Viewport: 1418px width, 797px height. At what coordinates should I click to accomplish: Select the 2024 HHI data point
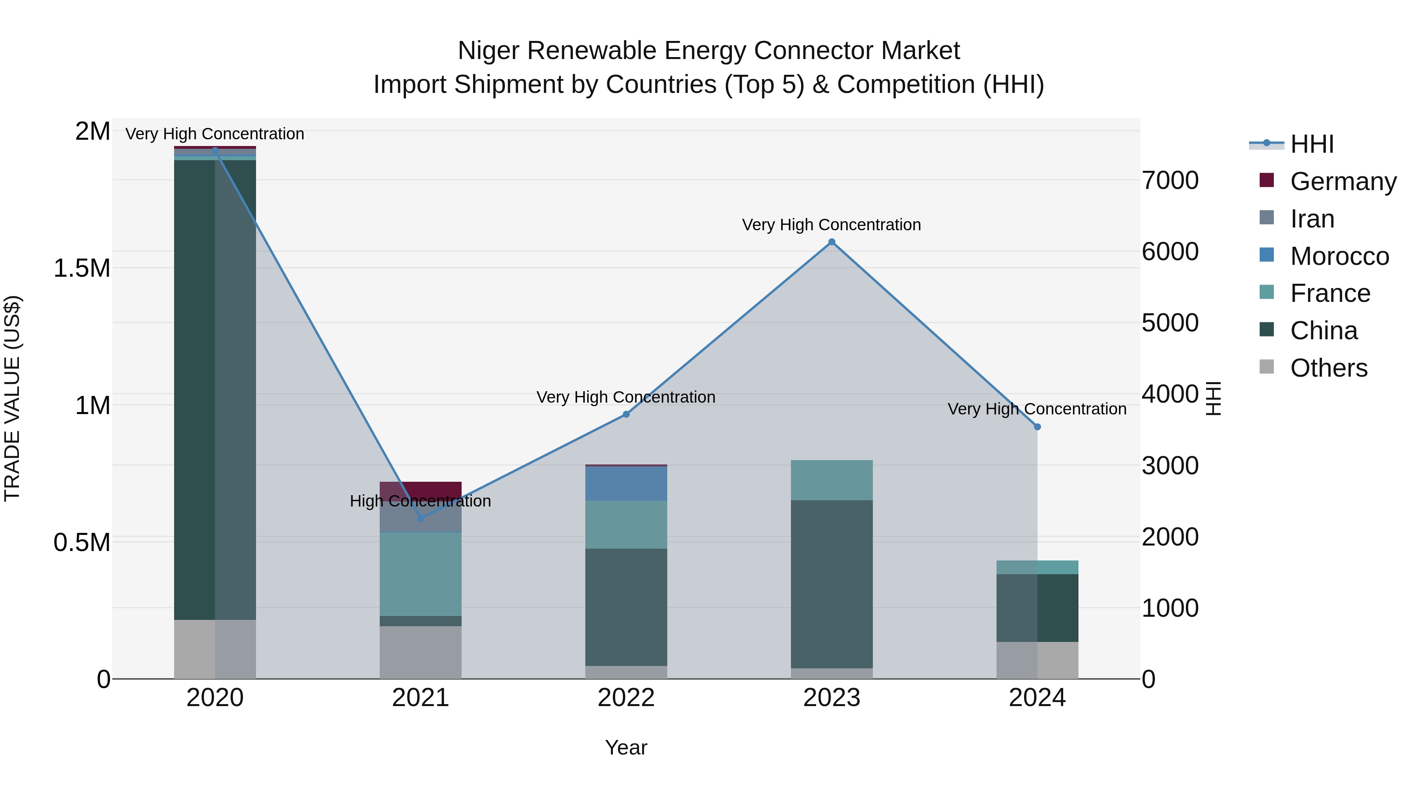click(1038, 427)
